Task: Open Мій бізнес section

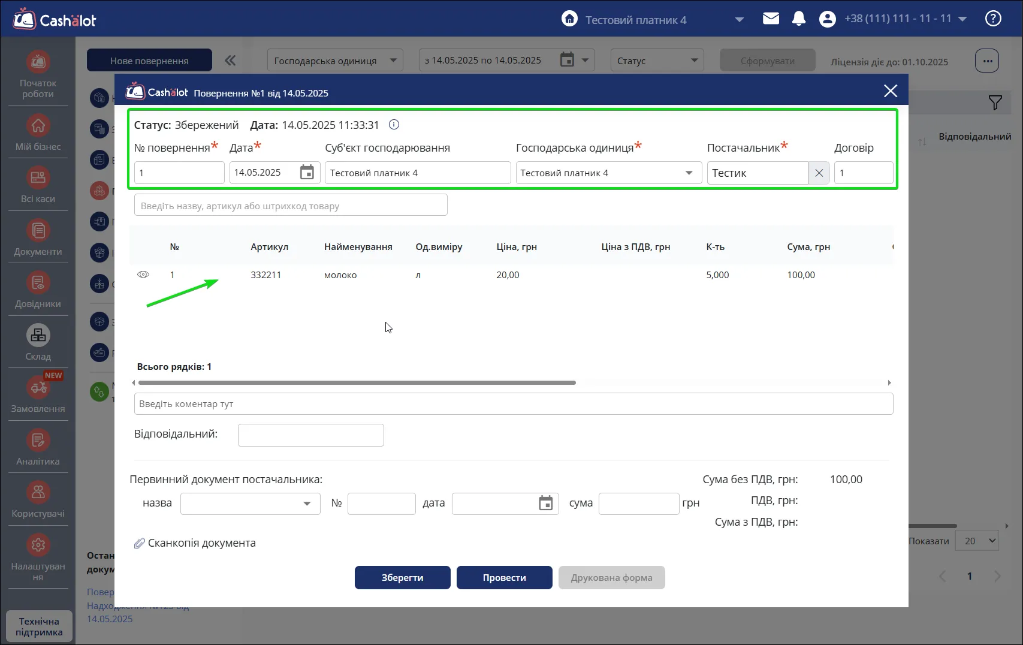Action: pyautogui.click(x=38, y=132)
